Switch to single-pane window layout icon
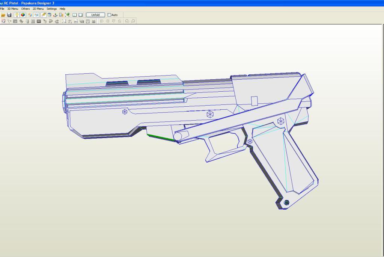The height and width of the screenshot is (257, 384). coord(81,15)
